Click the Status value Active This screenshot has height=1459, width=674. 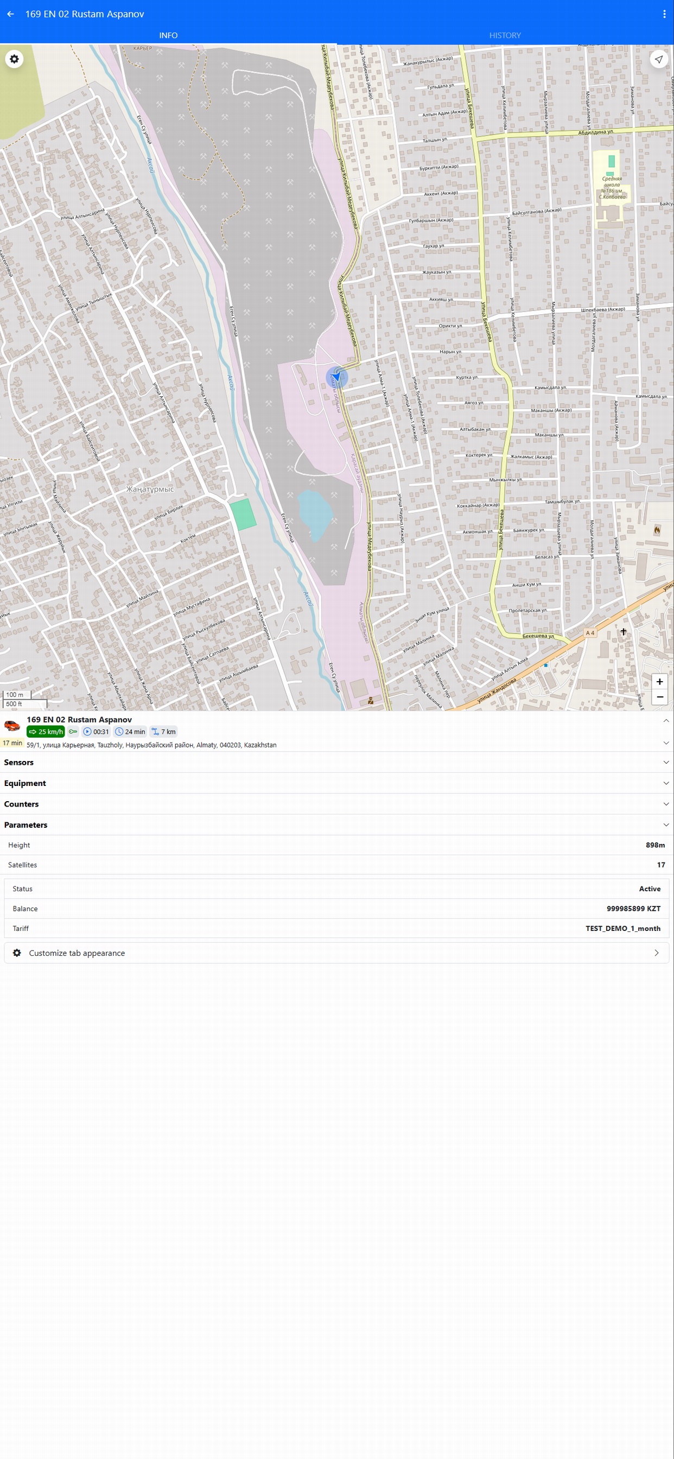tap(650, 889)
